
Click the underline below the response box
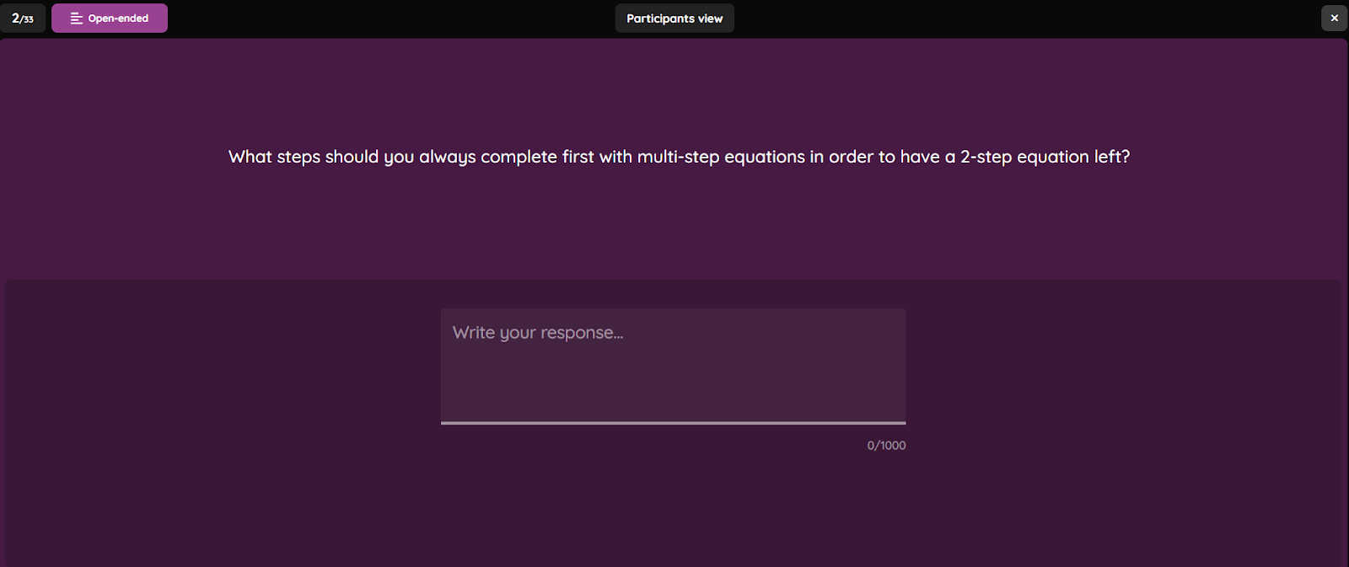click(x=673, y=423)
